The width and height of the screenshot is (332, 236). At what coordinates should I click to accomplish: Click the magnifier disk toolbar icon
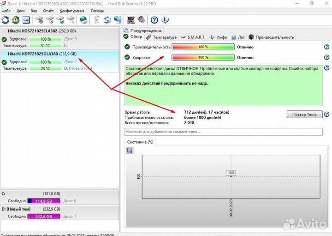coord(71,20)
